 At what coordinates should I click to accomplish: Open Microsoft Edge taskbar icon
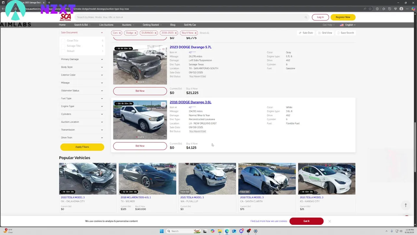coord(227,231)
